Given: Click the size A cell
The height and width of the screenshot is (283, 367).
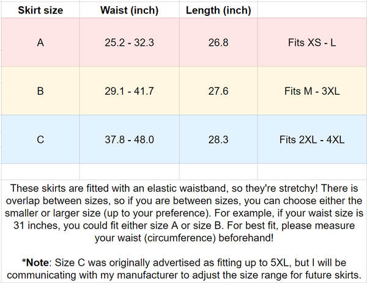Looking at the screenshot, I should 40,43.
